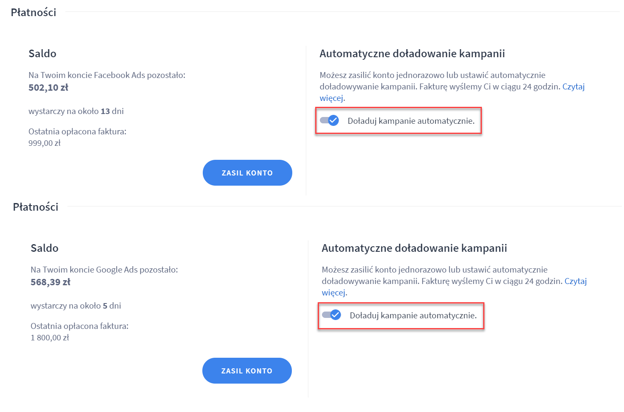Toggle automatic top-up for Google Ads campaigns
624x412 pixels.
[332, 315]
